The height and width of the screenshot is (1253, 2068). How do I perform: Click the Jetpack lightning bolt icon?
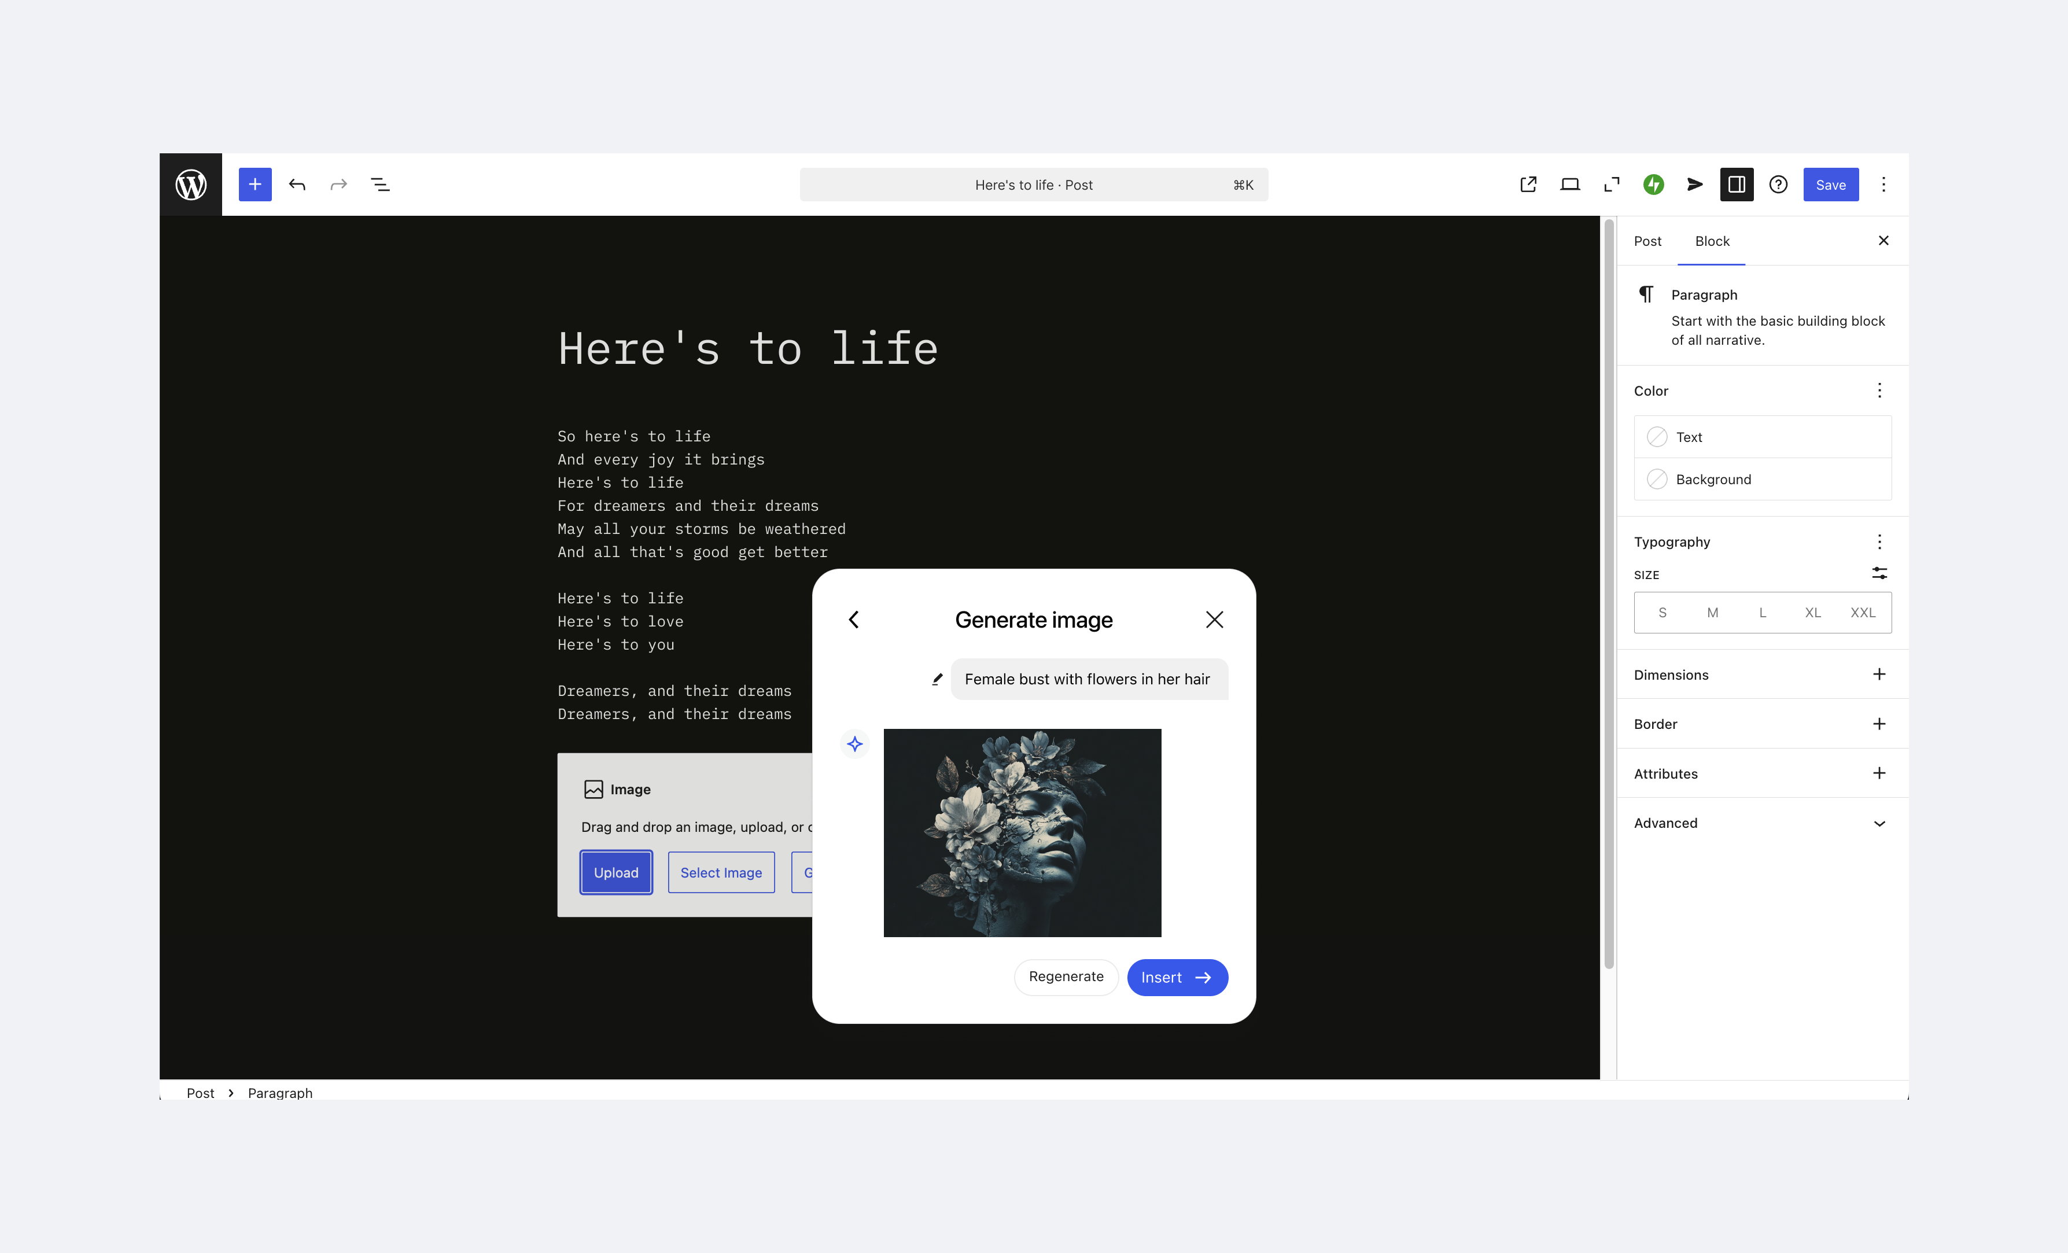(1653, 185)
